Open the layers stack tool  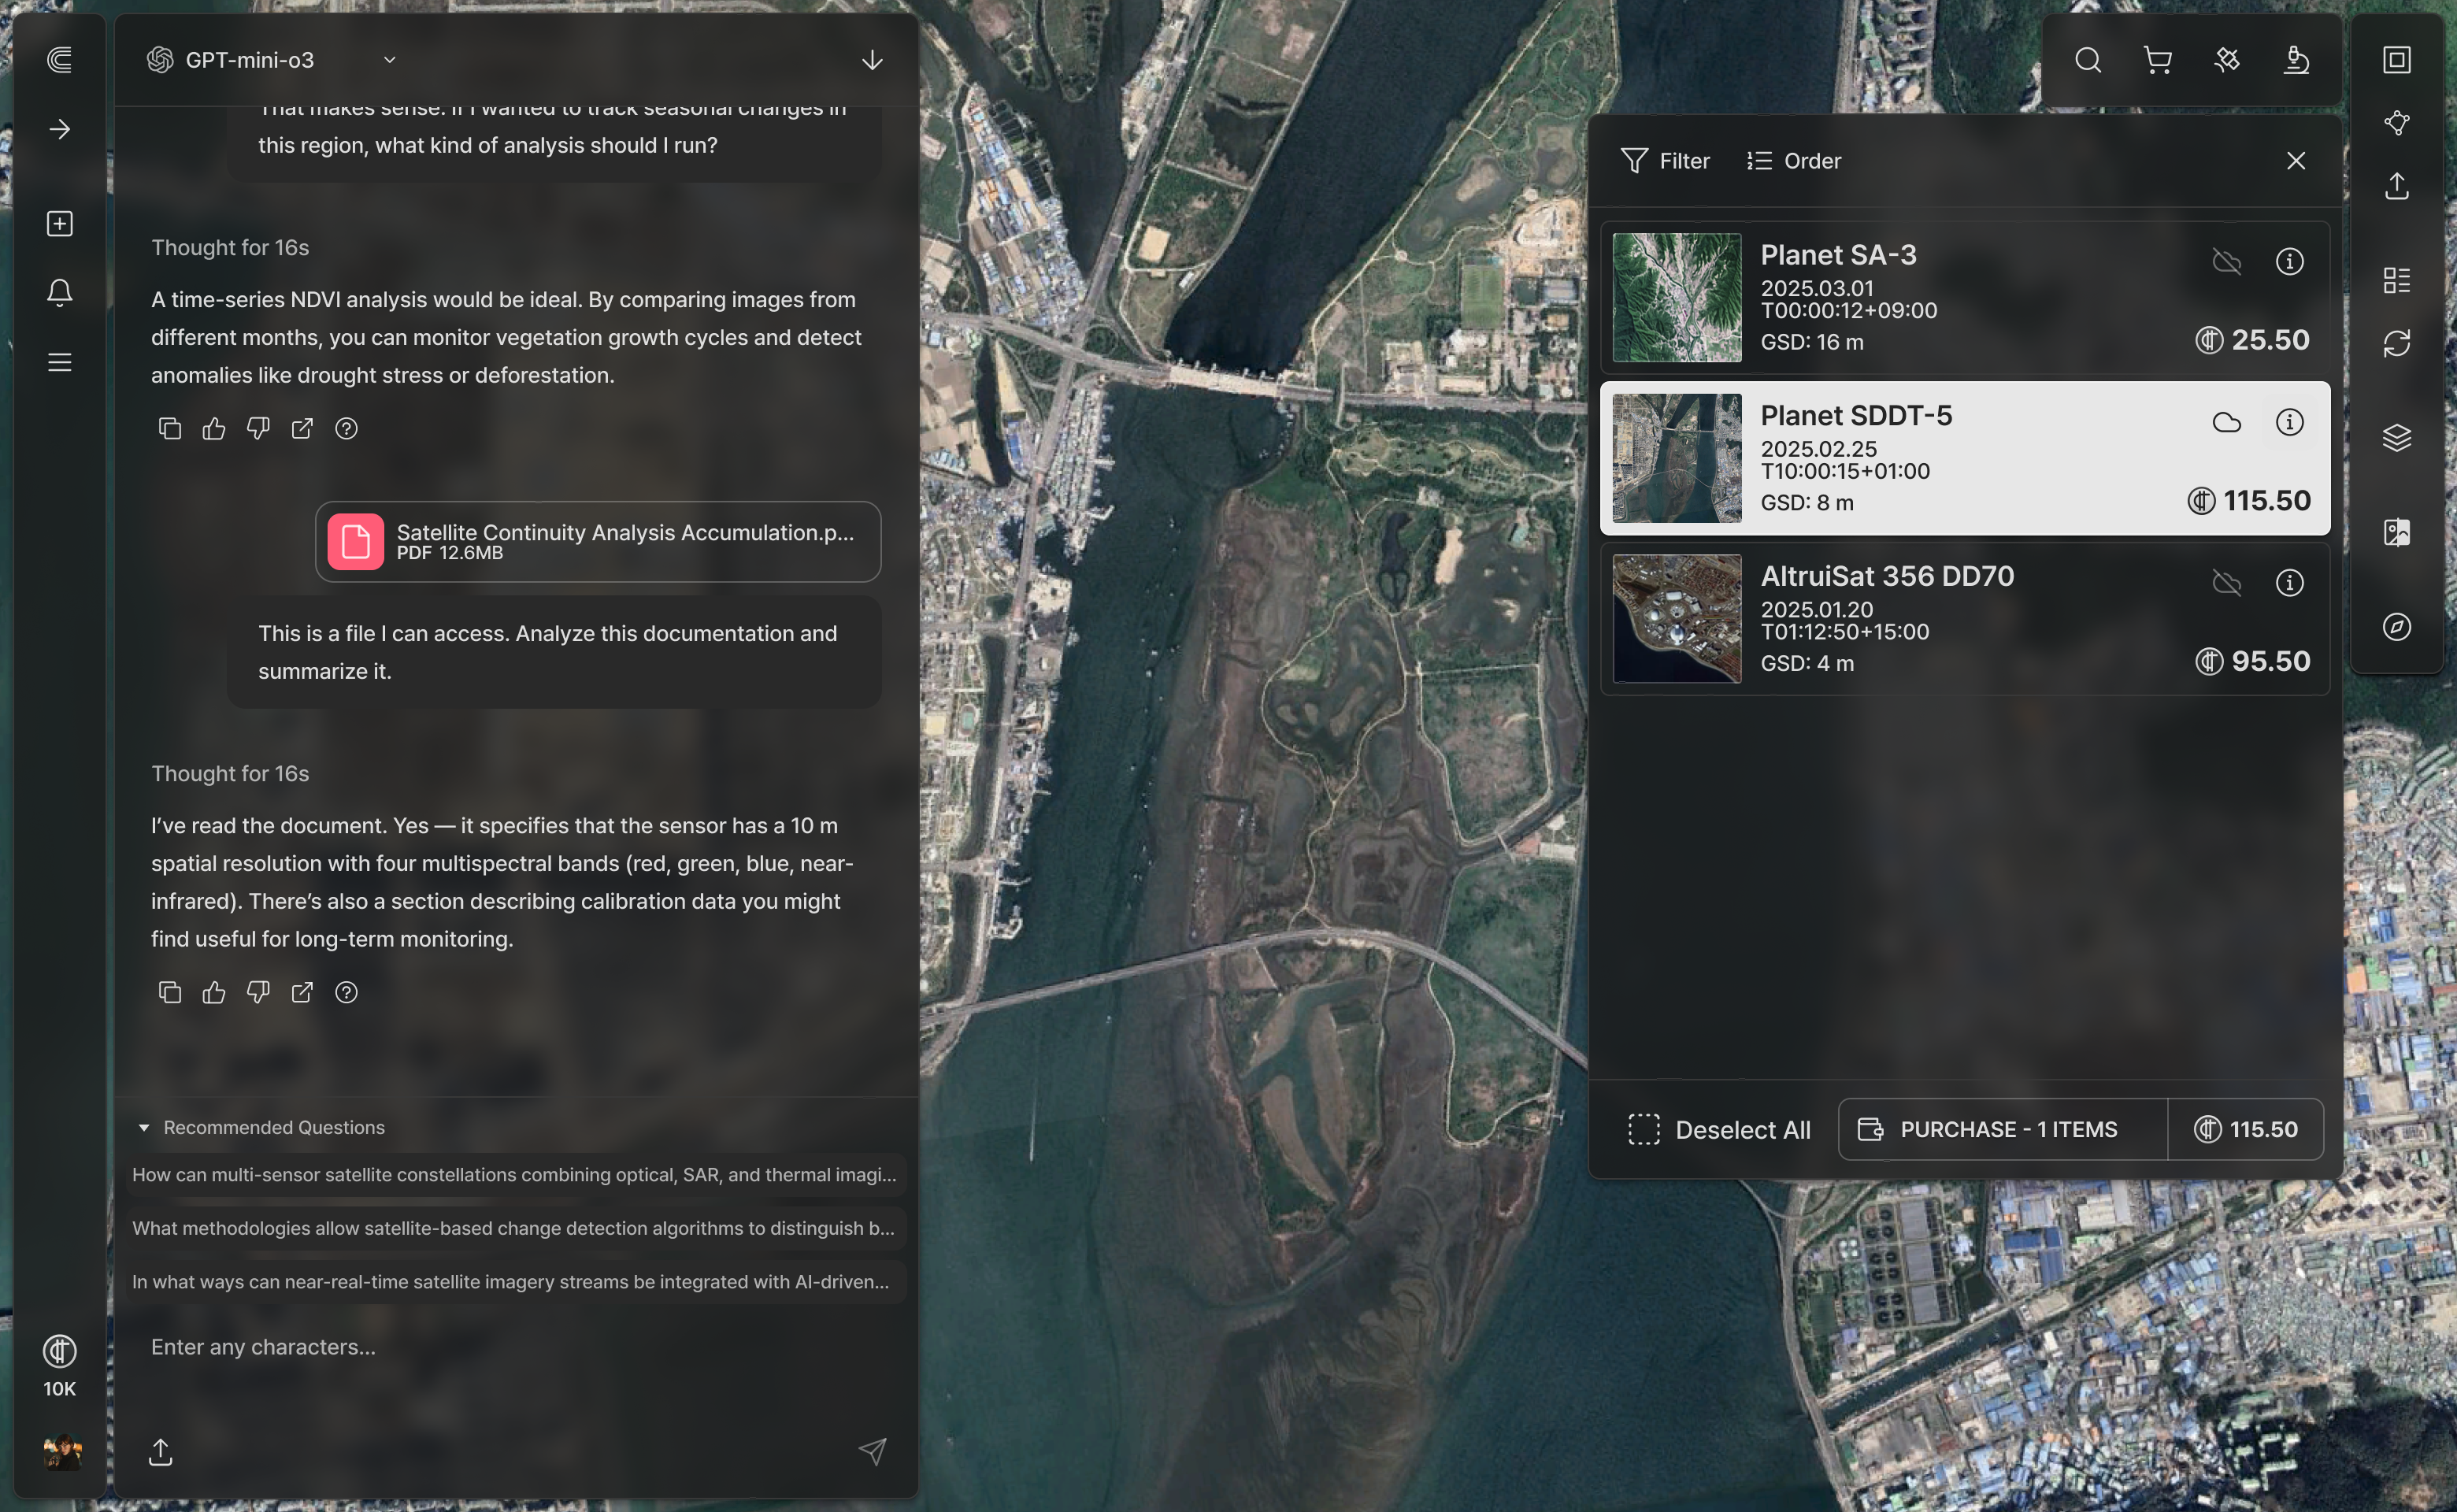tap(2396, 437)
